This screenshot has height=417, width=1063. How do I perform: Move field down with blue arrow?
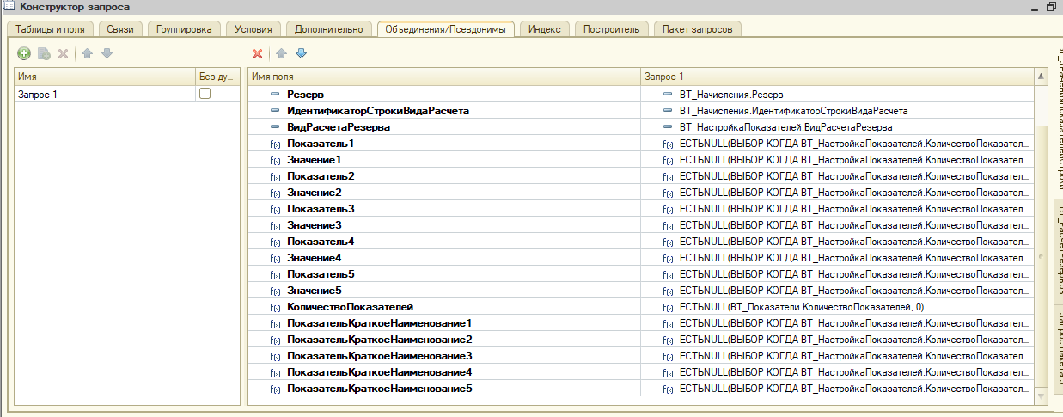301,53
